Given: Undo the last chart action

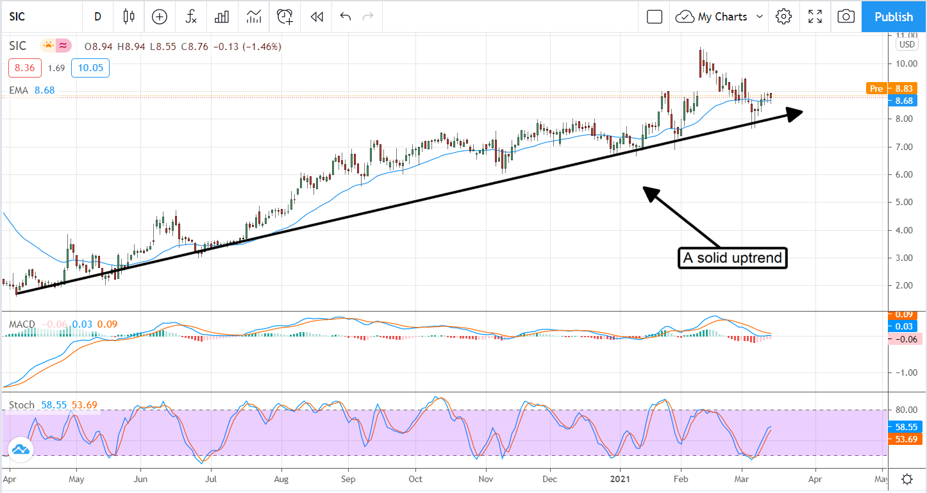Looking at the screenshot, I should [x=346, y=17].
